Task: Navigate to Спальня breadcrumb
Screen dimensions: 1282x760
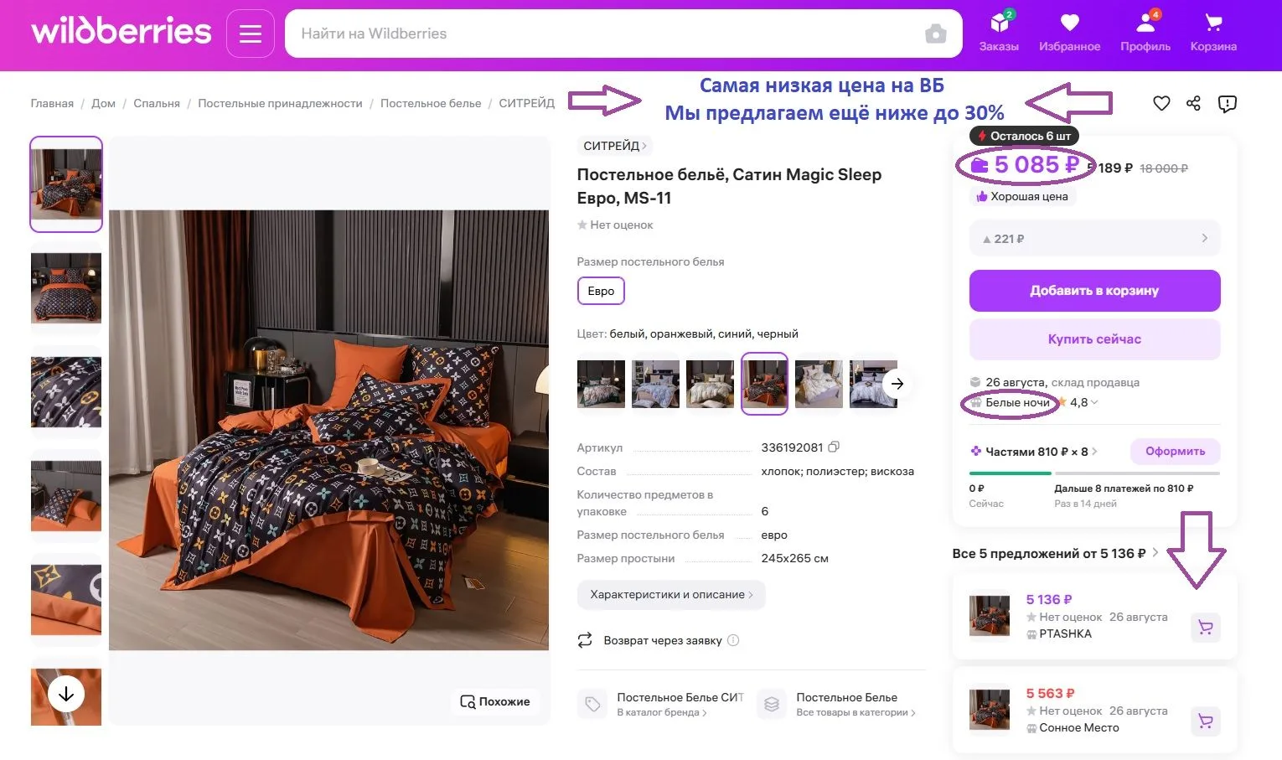Action: [157, 104]
